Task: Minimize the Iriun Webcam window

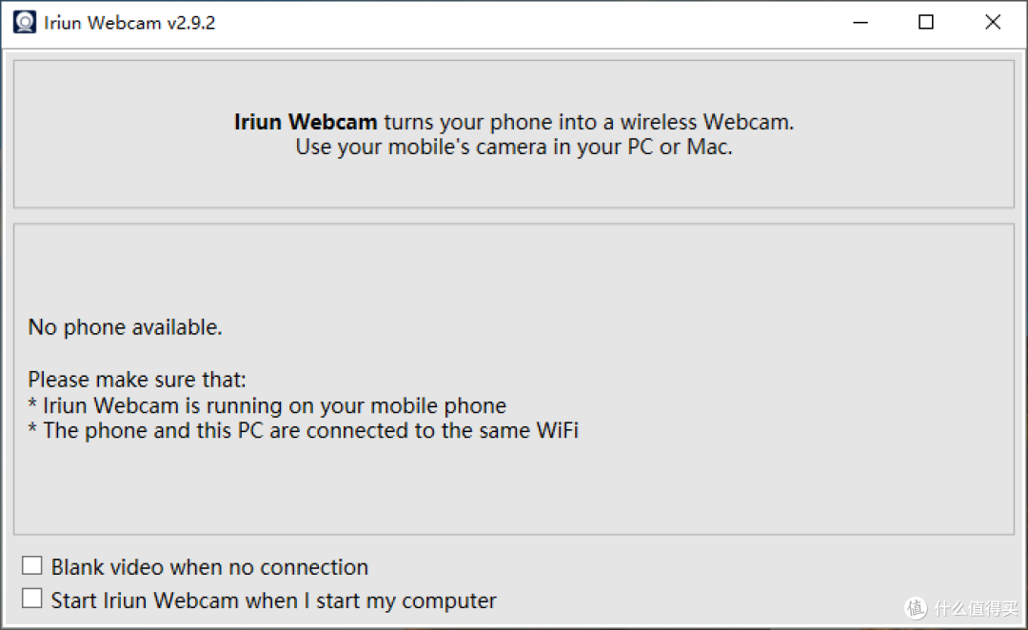Action: 860,22
